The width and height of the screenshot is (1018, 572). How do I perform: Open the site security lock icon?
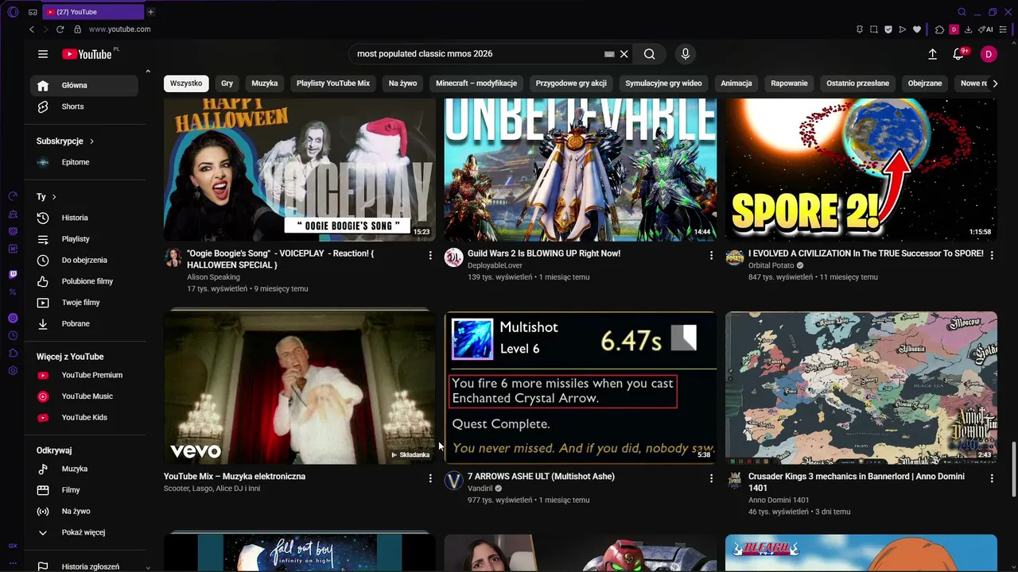tap(77, 29)
